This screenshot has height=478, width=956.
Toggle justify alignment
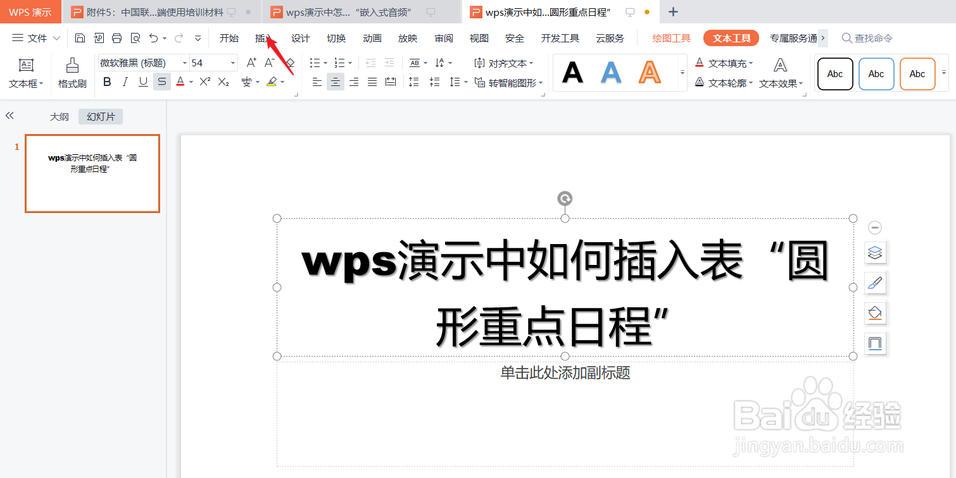(372, 82)
